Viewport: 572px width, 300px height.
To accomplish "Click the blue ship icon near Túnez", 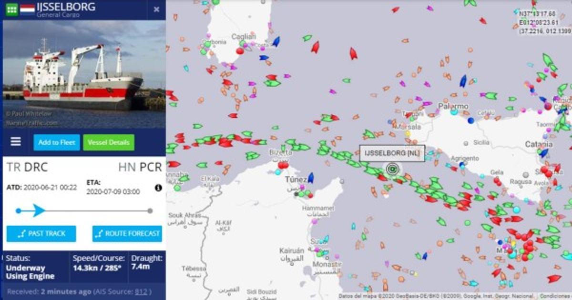I will [x=311, y=178].
